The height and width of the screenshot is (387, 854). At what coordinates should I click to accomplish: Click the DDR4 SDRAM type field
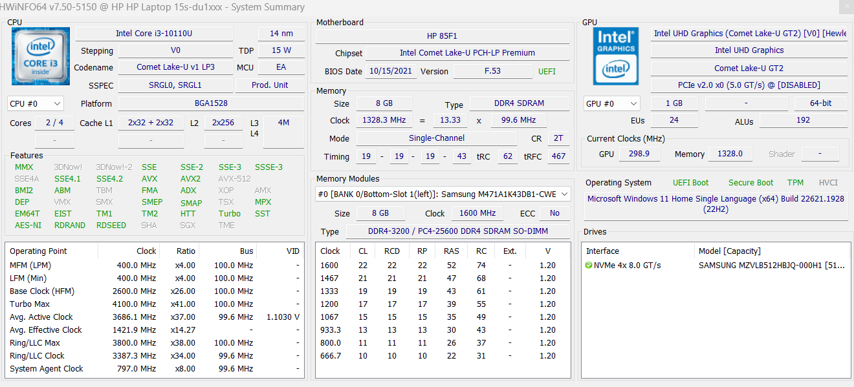coord(519,103)
